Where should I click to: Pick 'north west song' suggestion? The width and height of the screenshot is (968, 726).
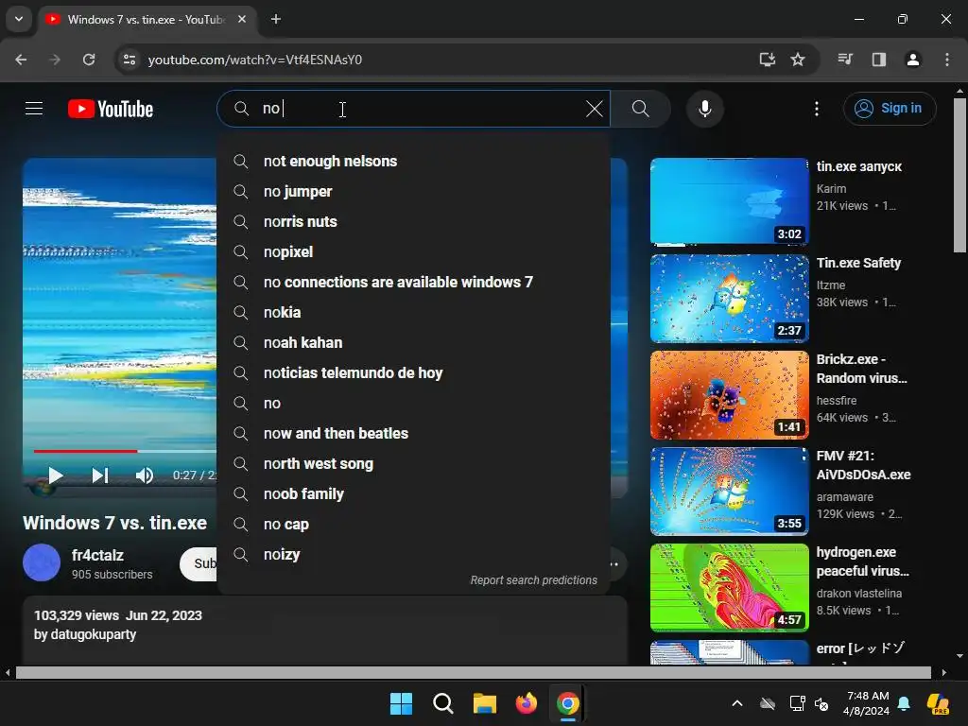coord(413,463)
